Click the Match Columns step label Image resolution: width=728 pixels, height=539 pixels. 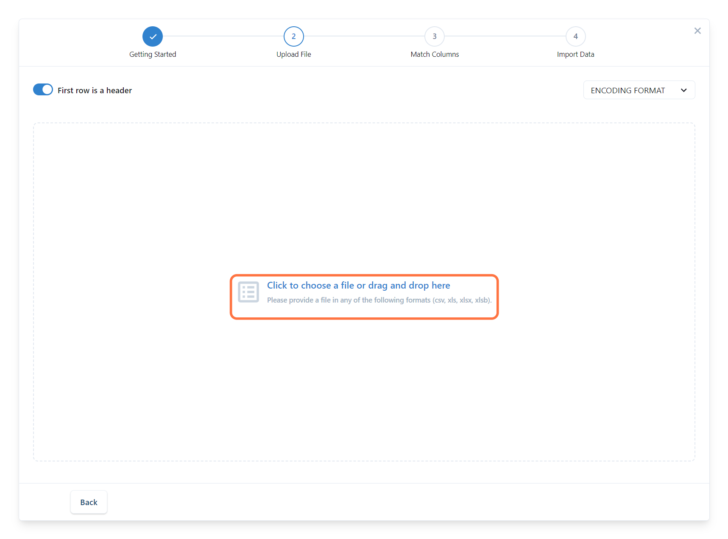coord(435,54)
